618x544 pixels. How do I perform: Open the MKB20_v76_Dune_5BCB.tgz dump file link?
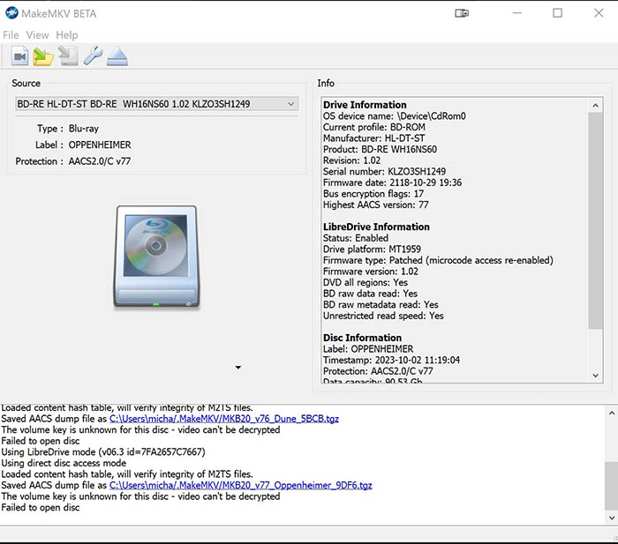click(x=224, y=419)
